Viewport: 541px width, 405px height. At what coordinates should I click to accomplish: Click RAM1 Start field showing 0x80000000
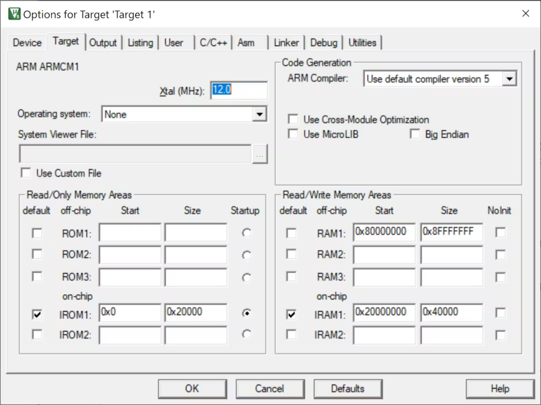384,232
